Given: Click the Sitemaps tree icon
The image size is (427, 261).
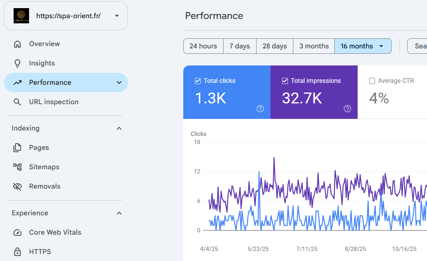Looking at the screenshot, I should (x=17, y=167).
